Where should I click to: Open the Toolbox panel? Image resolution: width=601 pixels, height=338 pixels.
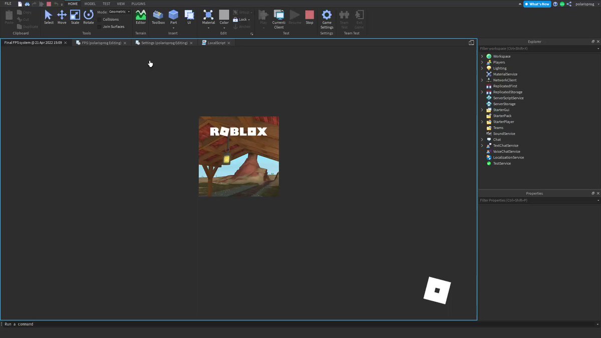[x=158, y=17]
